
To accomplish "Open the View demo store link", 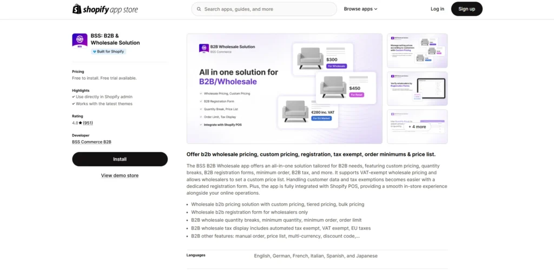I will (x=120, y=176).
